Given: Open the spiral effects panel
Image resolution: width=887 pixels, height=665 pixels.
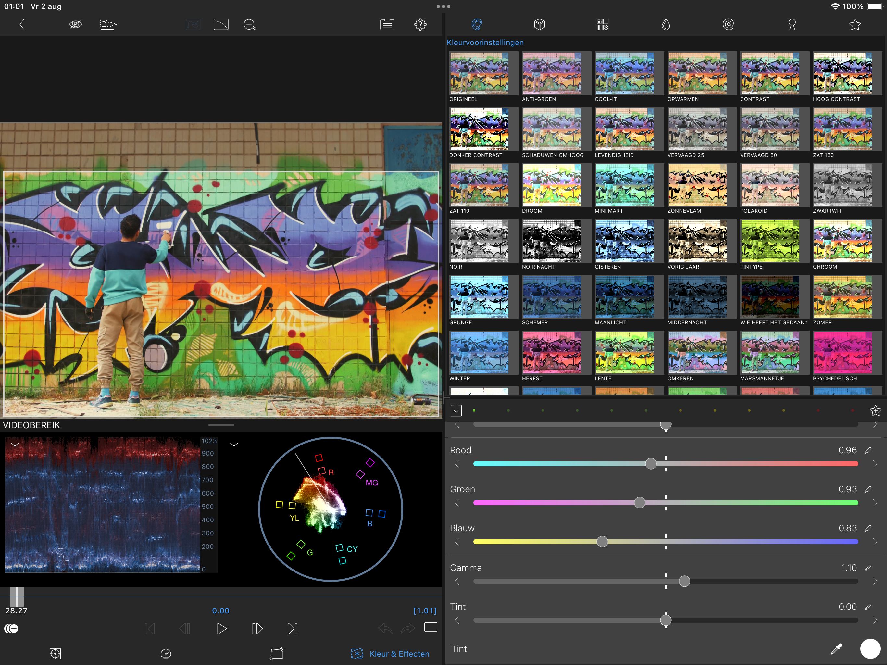Looking at the screenshot, I should (728, 24).
